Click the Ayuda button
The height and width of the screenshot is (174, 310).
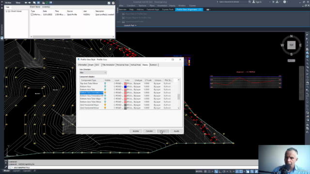point(176,131)
